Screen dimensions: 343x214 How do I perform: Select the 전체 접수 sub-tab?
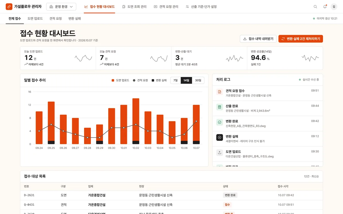[x=15, y=19]
